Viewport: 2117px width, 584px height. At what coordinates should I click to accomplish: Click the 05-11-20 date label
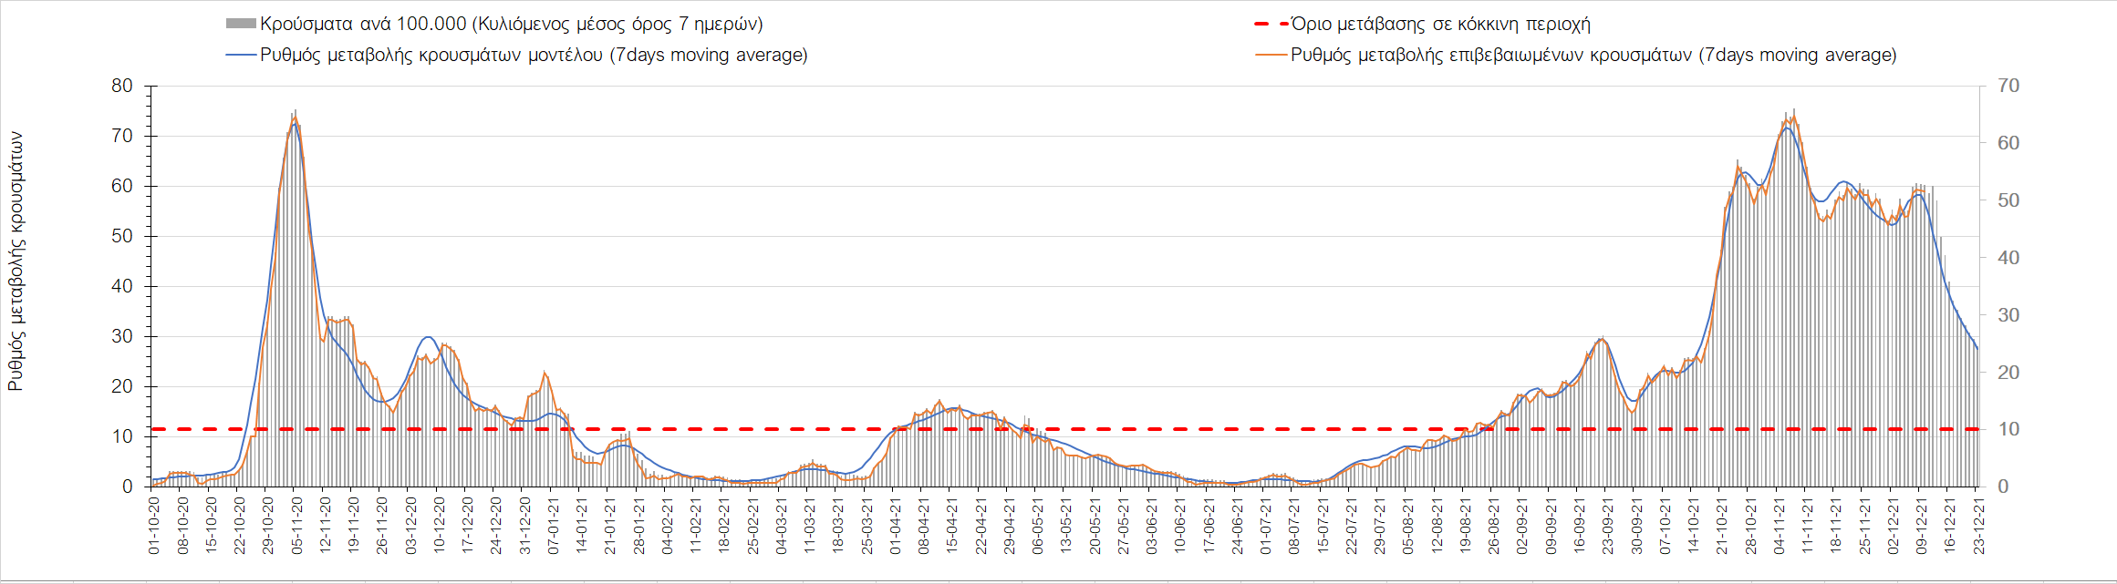tap(296, 526)
